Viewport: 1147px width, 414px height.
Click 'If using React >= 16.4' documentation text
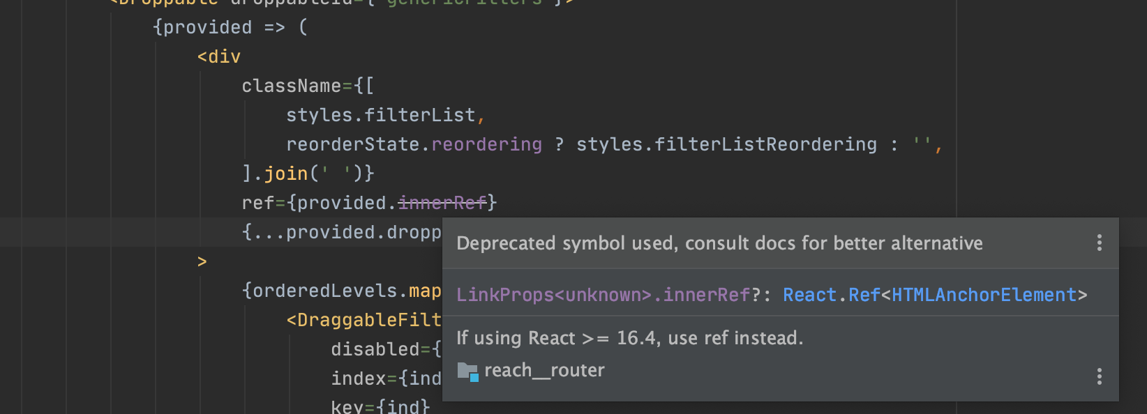pyautogui.click(x=630, y=338)
